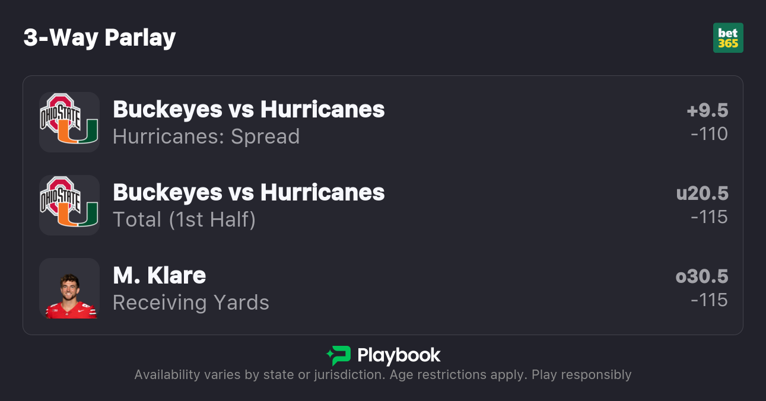Open the Playbook brand name link
766x401 pixels.
coord(399,355)
